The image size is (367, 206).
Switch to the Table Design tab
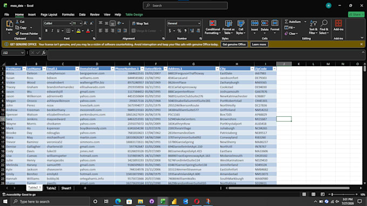click(x=134, y=15)
